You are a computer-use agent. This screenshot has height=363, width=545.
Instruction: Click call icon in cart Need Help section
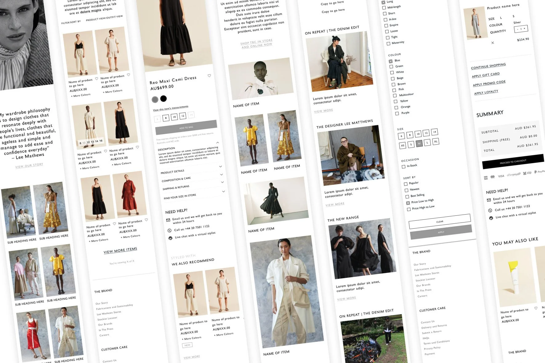[490, 211]
